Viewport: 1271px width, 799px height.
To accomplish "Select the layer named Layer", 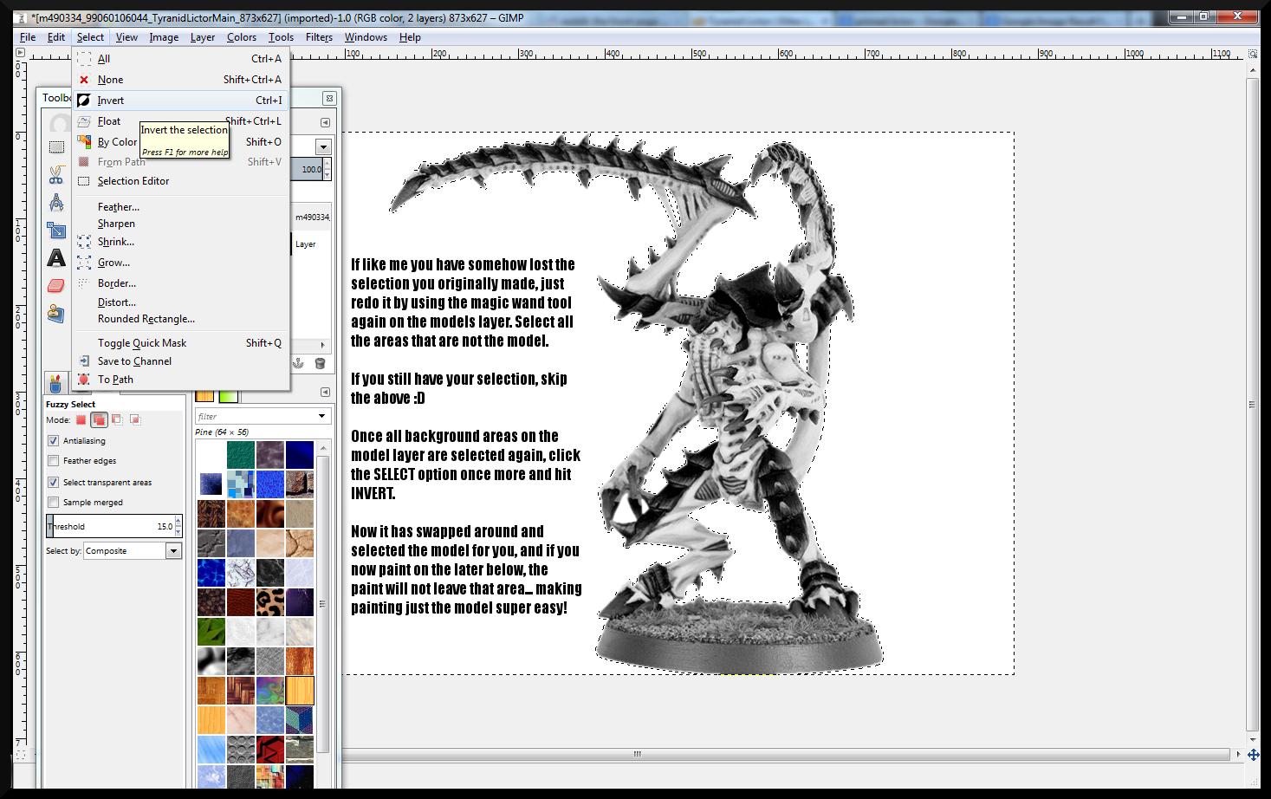I will (305, 244).
